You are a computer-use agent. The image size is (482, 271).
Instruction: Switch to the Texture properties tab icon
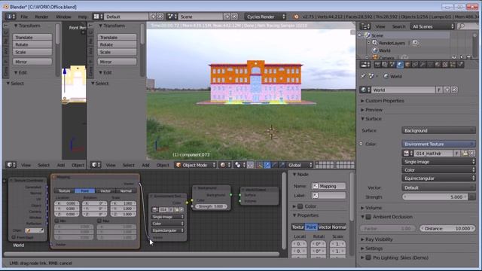point(445,65)
